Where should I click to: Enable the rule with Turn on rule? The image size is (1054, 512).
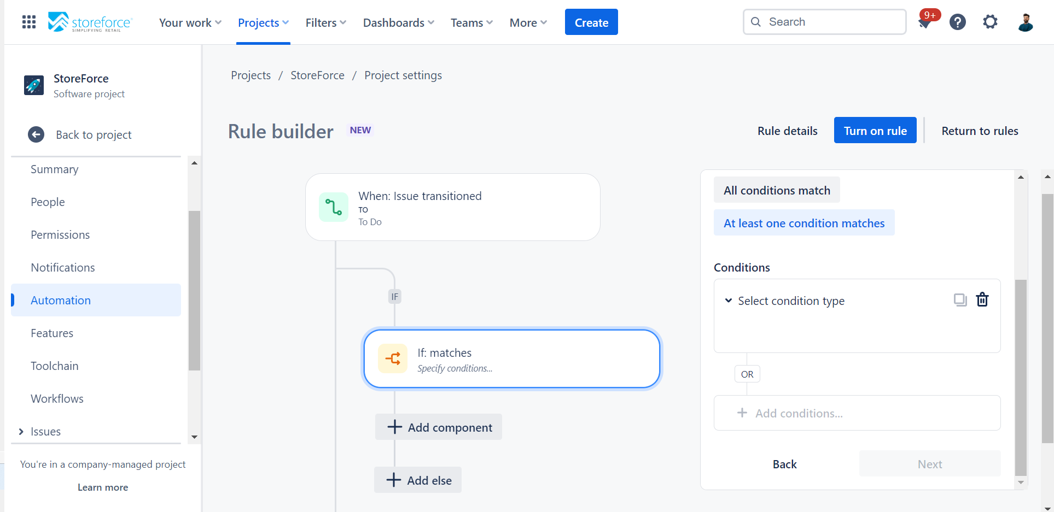pyautogui.click(x=875, y=130)
